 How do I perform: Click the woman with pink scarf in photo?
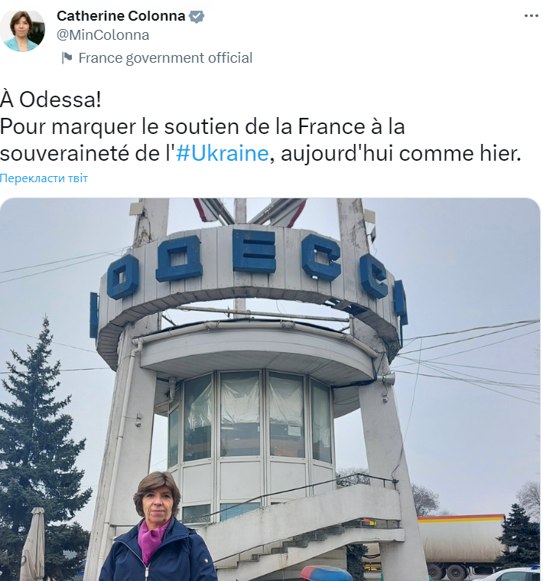point(158,528)
